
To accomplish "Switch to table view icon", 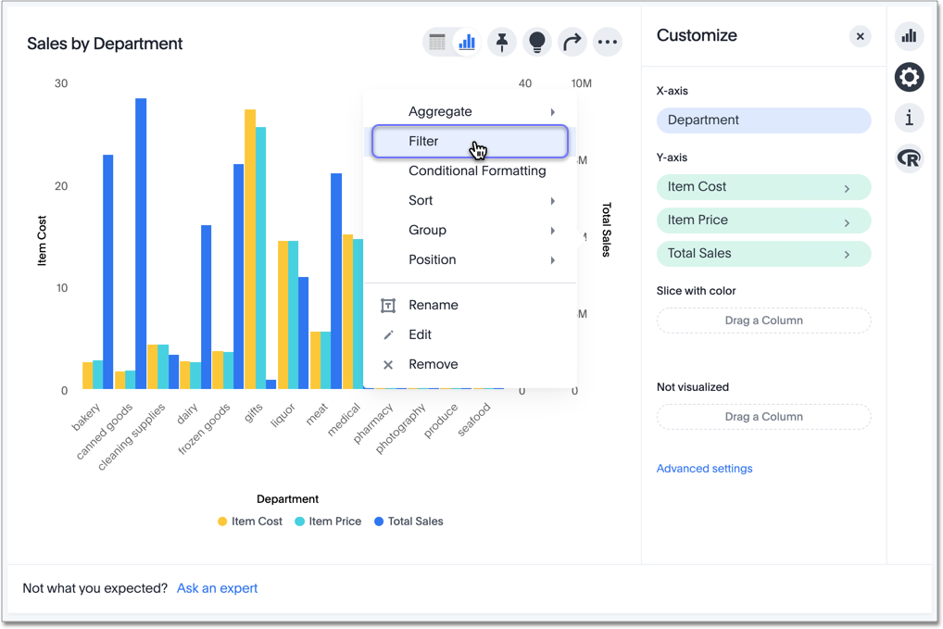I will (x=437, y=42).
